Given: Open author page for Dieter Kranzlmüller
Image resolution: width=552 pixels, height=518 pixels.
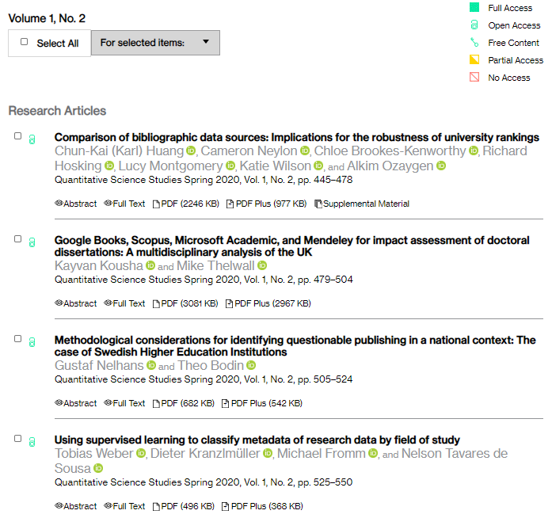Looking at the screenshot, I should click(205, 453).
